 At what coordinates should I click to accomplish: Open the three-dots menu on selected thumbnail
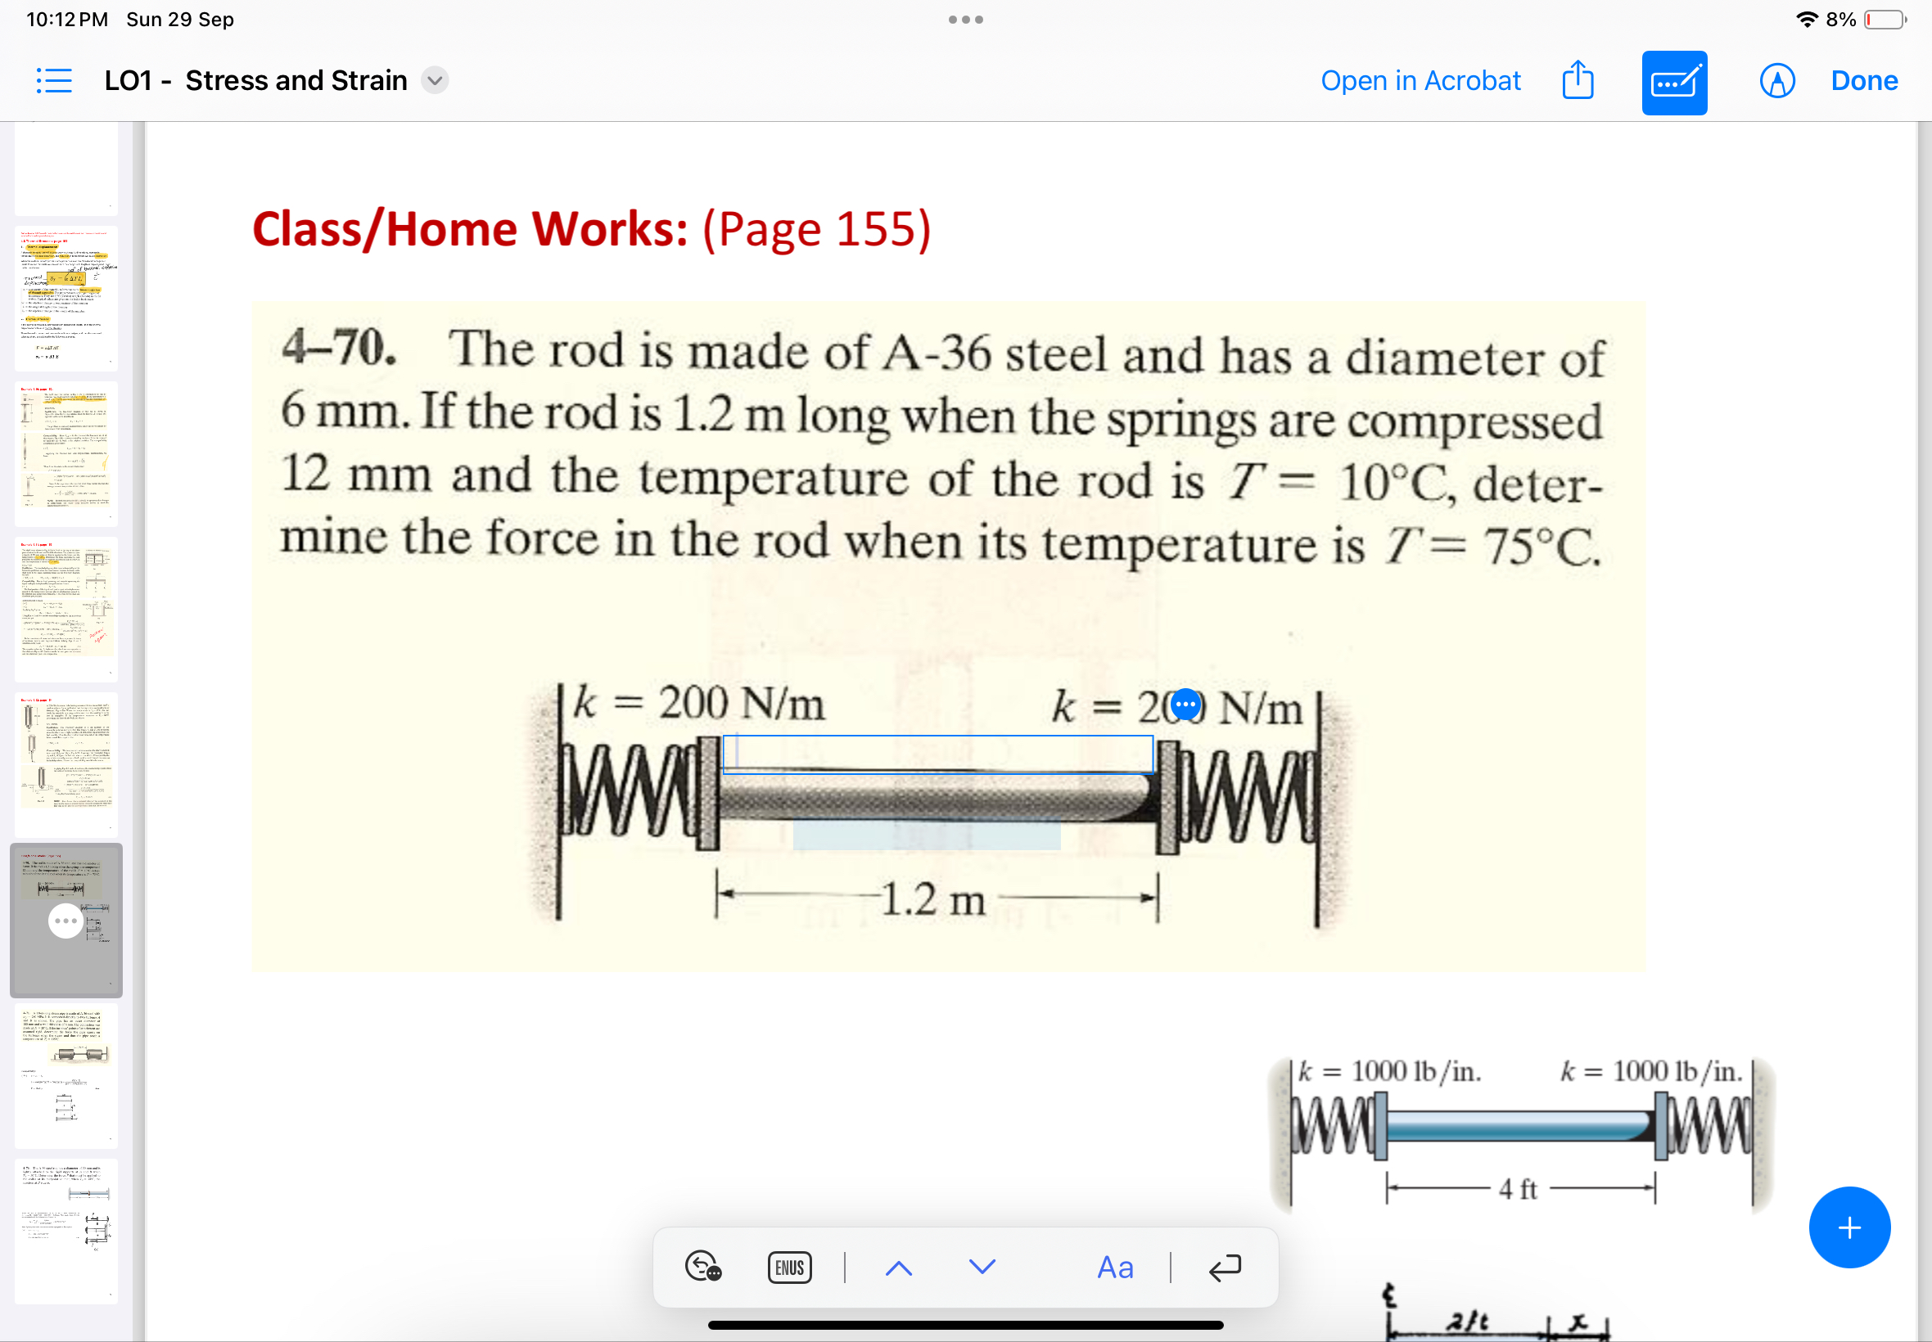65,920
